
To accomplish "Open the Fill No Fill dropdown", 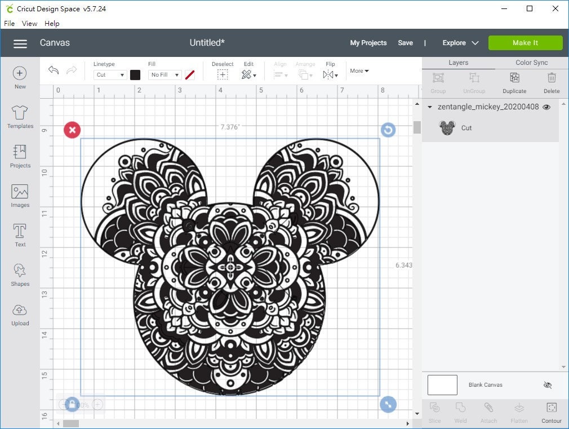I will click(165, 75).
